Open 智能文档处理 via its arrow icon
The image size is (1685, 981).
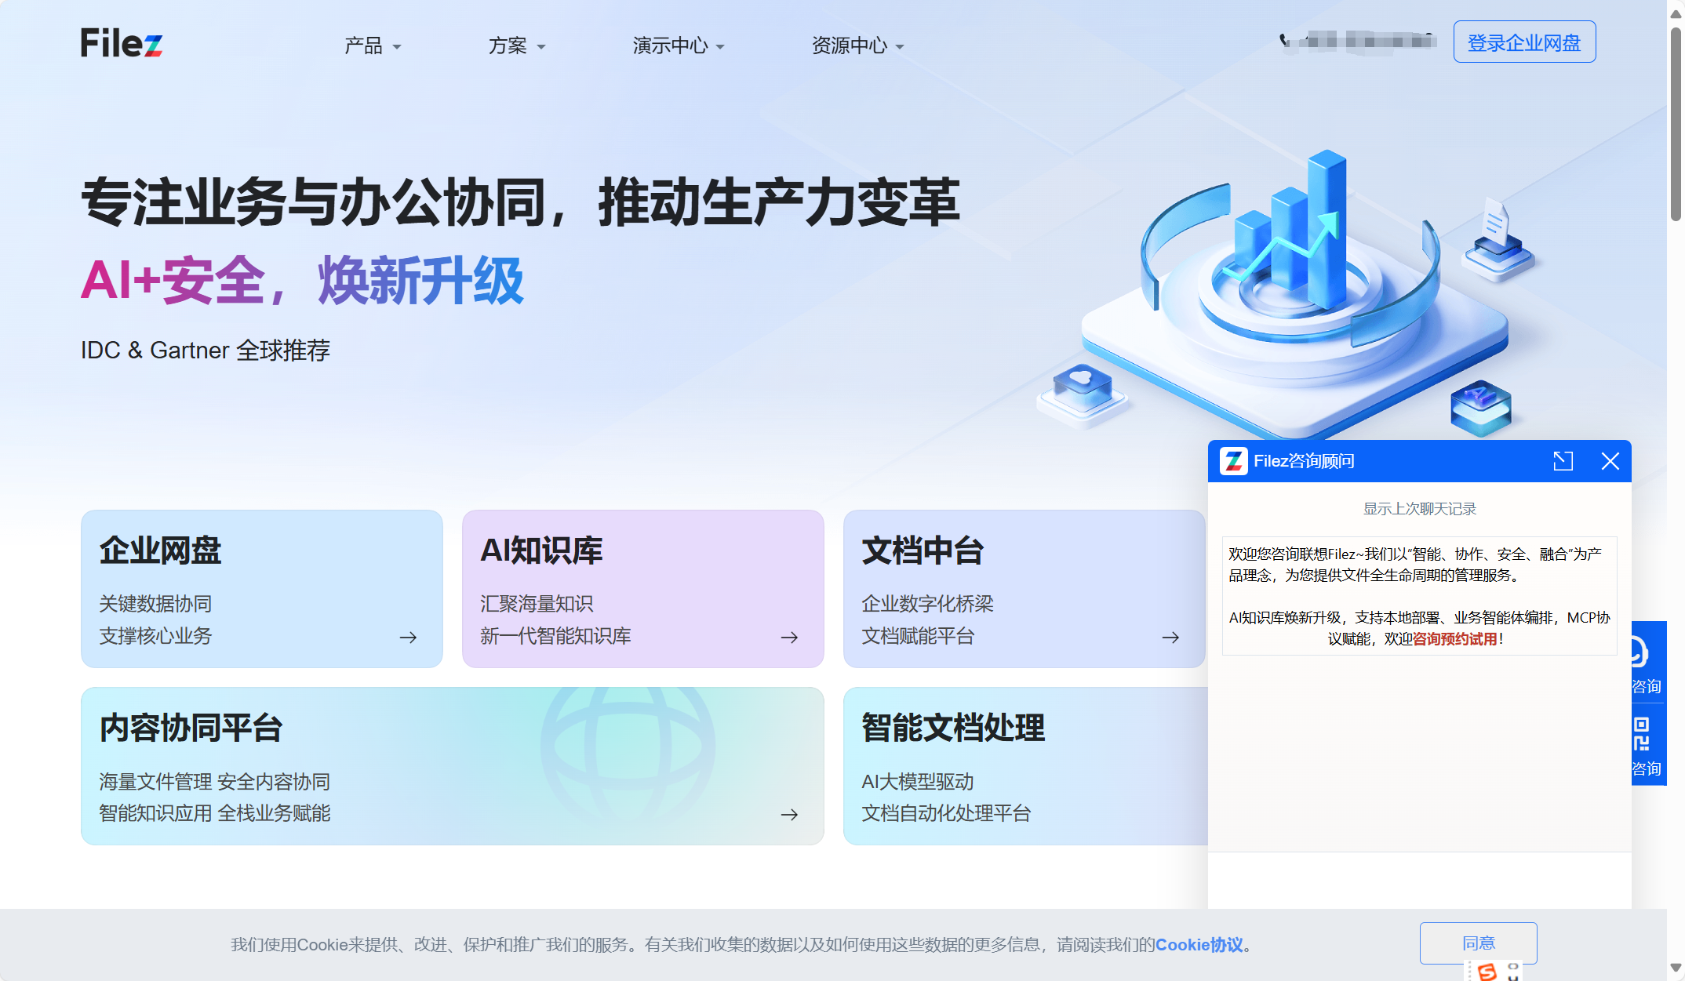[1170, 815]
